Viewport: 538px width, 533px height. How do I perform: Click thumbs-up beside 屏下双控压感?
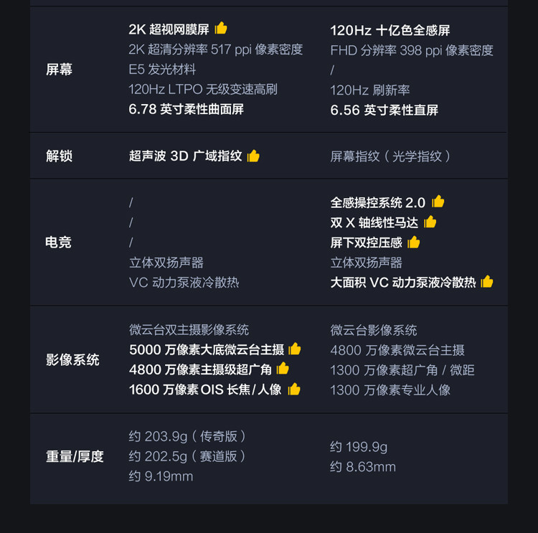[x=414, y=242]
